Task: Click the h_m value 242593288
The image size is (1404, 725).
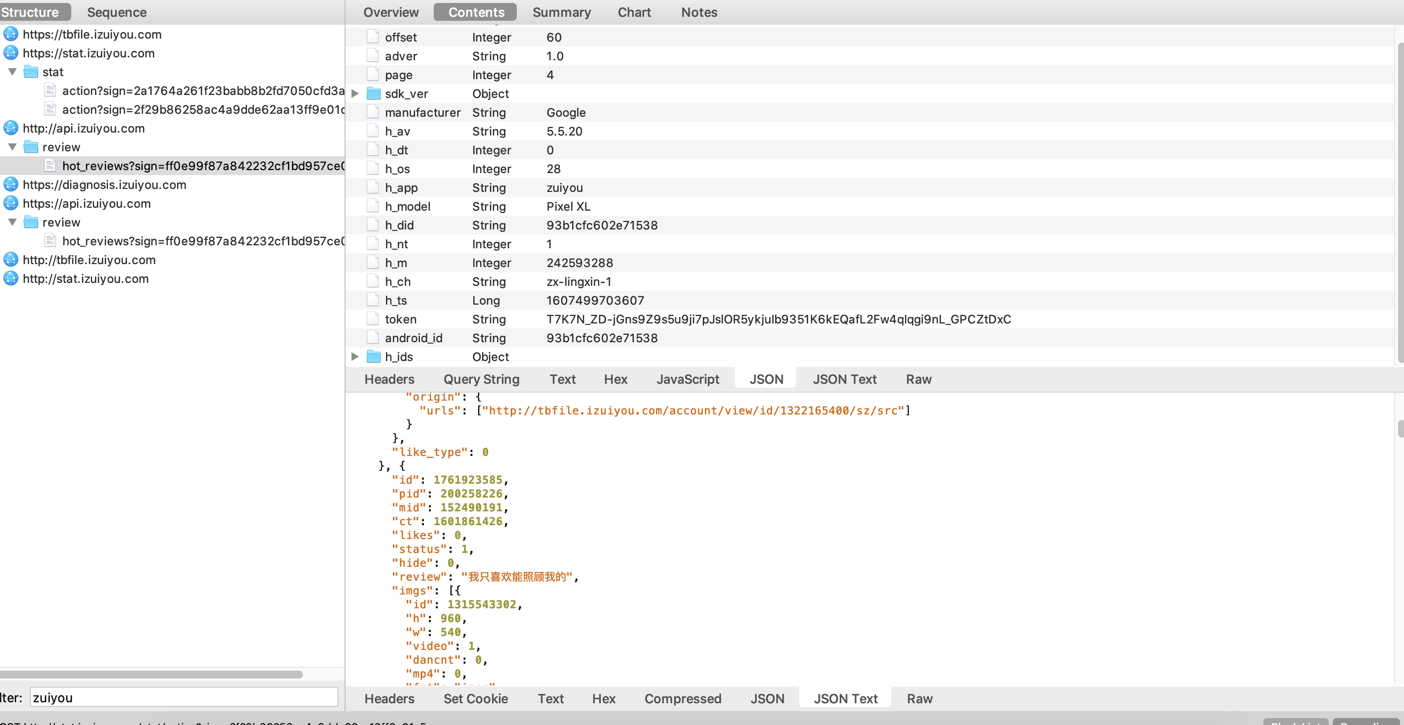Action: pyautogui.click(x=579, y=262)
